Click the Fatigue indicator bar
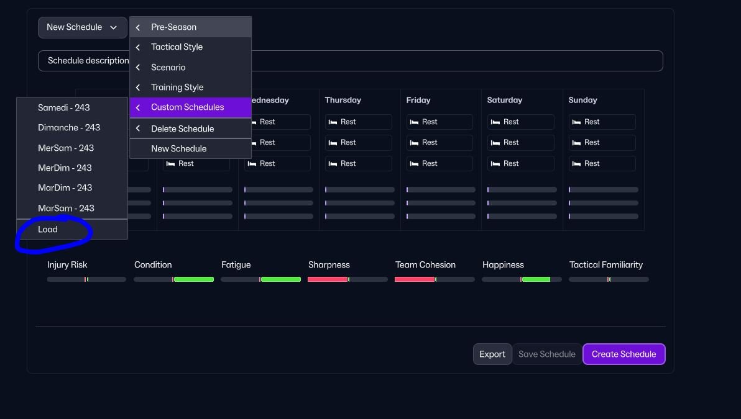This screenshot has width=741, height=419. point(261,279)
